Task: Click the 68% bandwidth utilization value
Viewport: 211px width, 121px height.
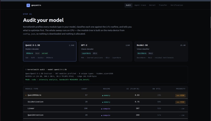Action: pyautogui.click(x=159, y=102)
